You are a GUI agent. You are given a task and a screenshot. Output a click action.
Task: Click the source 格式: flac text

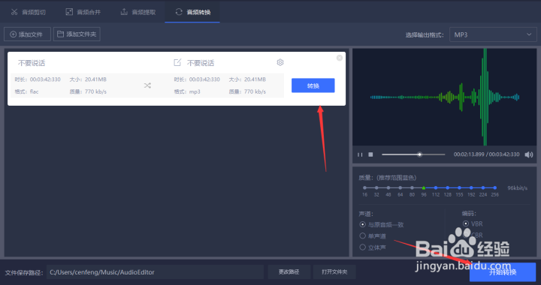(x=26, y=91)
